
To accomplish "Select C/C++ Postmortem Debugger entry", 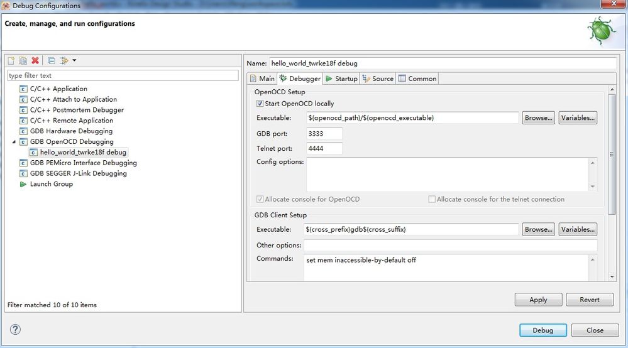I will (77, 110).
